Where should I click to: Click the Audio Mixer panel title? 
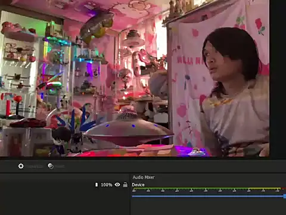144,177
